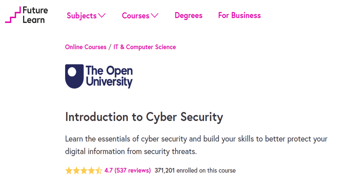Click The Open University name text
The height and width of the screenshot is (183, 341).
coord(109,76)
